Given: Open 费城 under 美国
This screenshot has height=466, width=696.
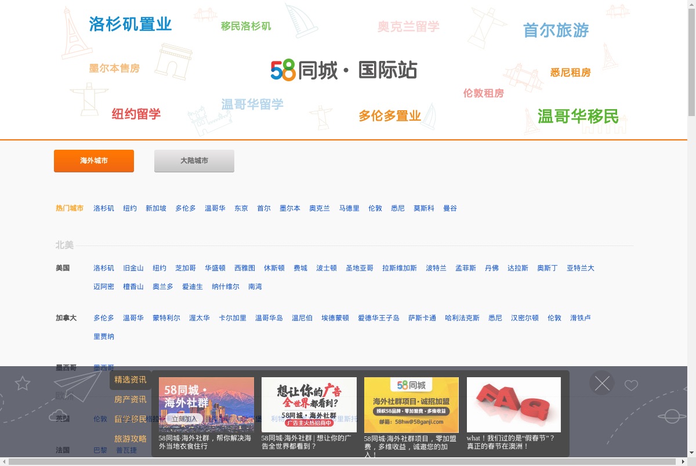Looking at the screenshot, I should point(300,268).
